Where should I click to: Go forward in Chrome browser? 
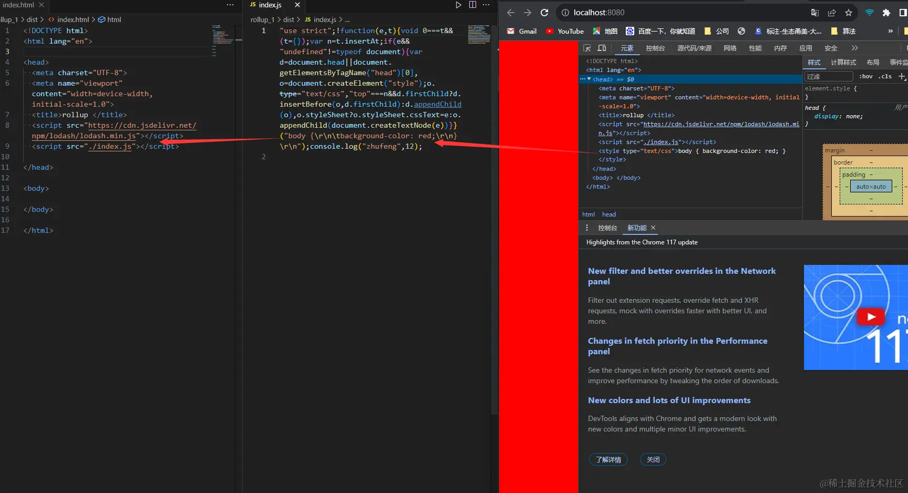[x=528, y=13]
